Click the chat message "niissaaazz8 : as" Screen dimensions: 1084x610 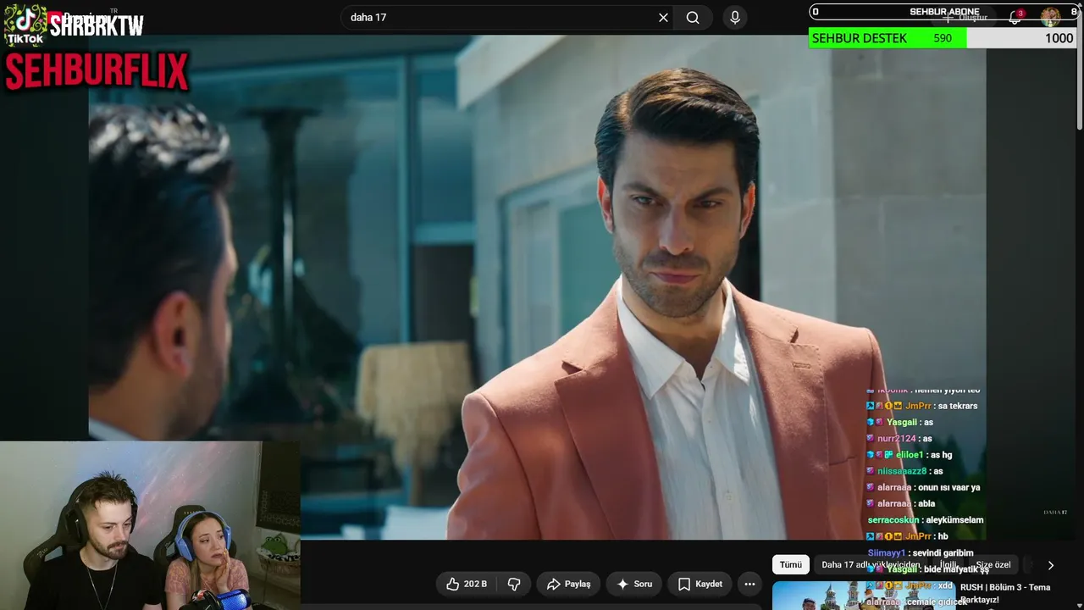pyautogui.click(x=904, y=471)
